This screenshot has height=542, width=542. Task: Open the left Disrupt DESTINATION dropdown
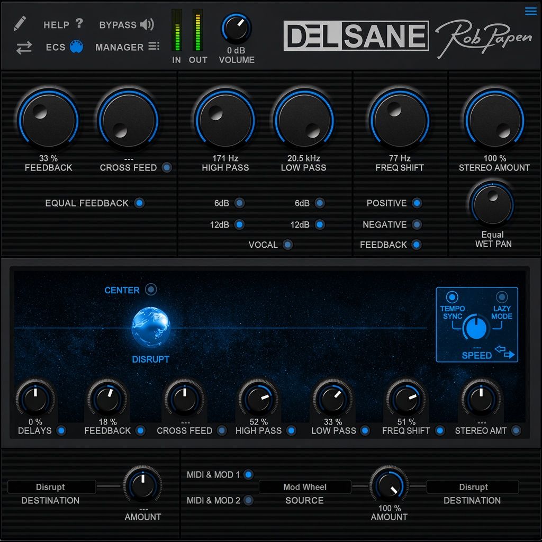pos(51,487)
